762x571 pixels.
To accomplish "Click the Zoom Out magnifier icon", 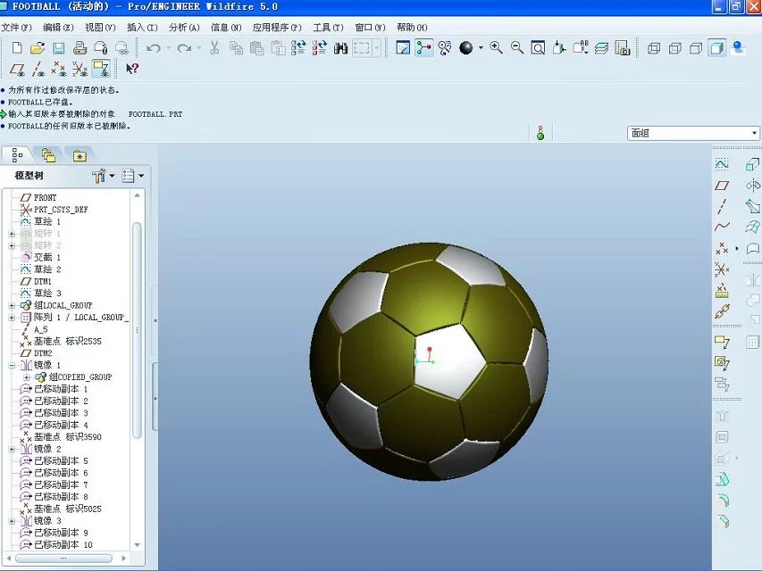I will tap(517, 47).
